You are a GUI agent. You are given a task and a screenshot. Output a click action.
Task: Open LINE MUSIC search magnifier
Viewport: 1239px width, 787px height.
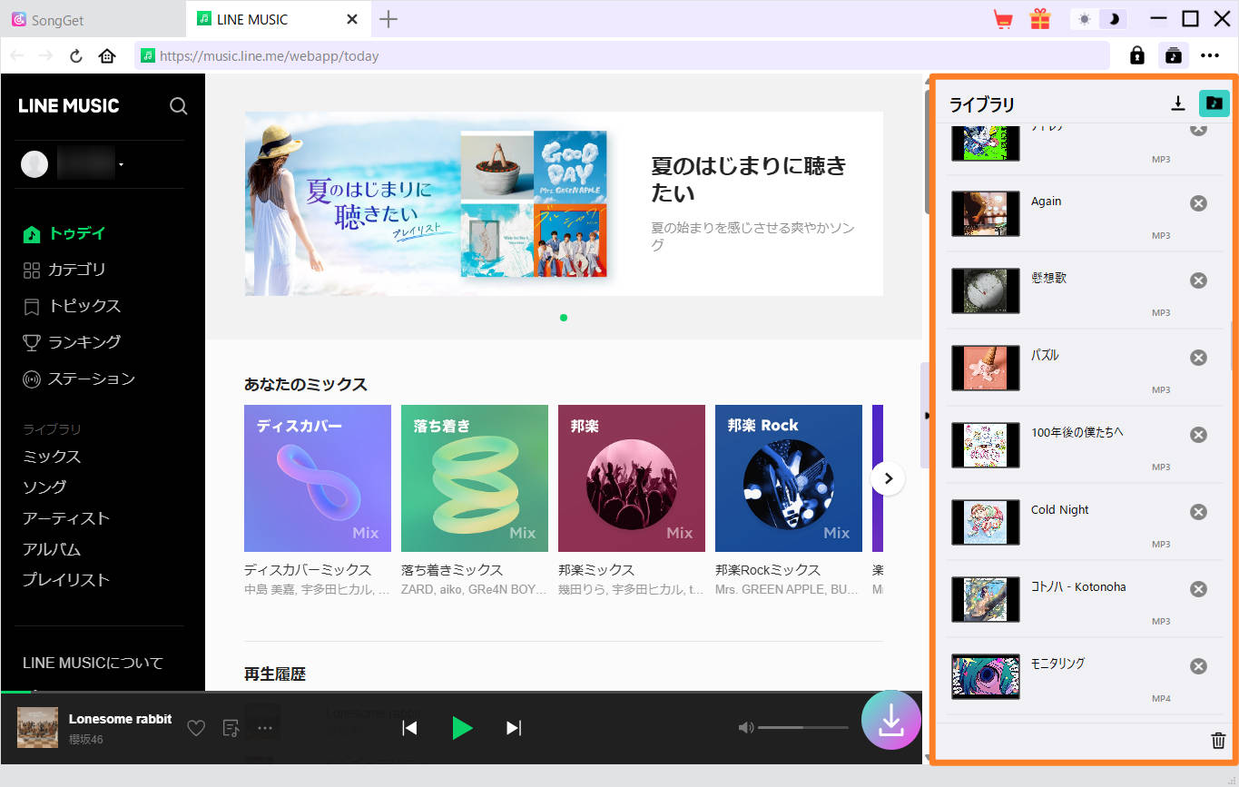[x=179, y=106]
